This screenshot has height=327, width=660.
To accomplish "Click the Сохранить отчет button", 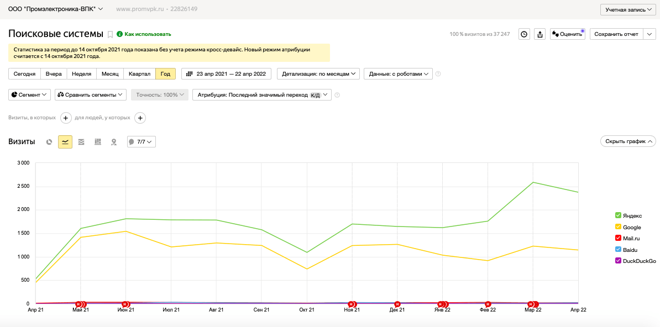I will point(617,34).
